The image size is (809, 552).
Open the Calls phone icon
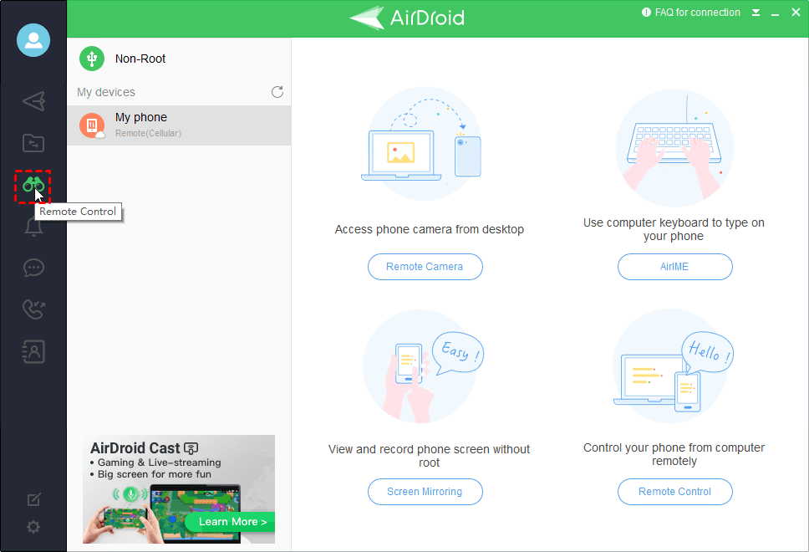tap(33, 309)
